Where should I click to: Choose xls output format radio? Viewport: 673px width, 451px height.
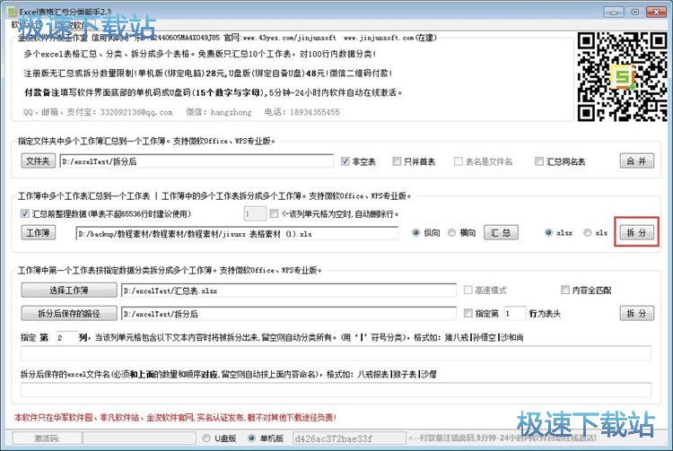pos(587,233)
